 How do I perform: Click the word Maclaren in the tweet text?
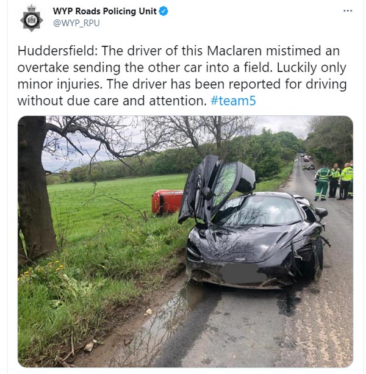pos(234,51)
